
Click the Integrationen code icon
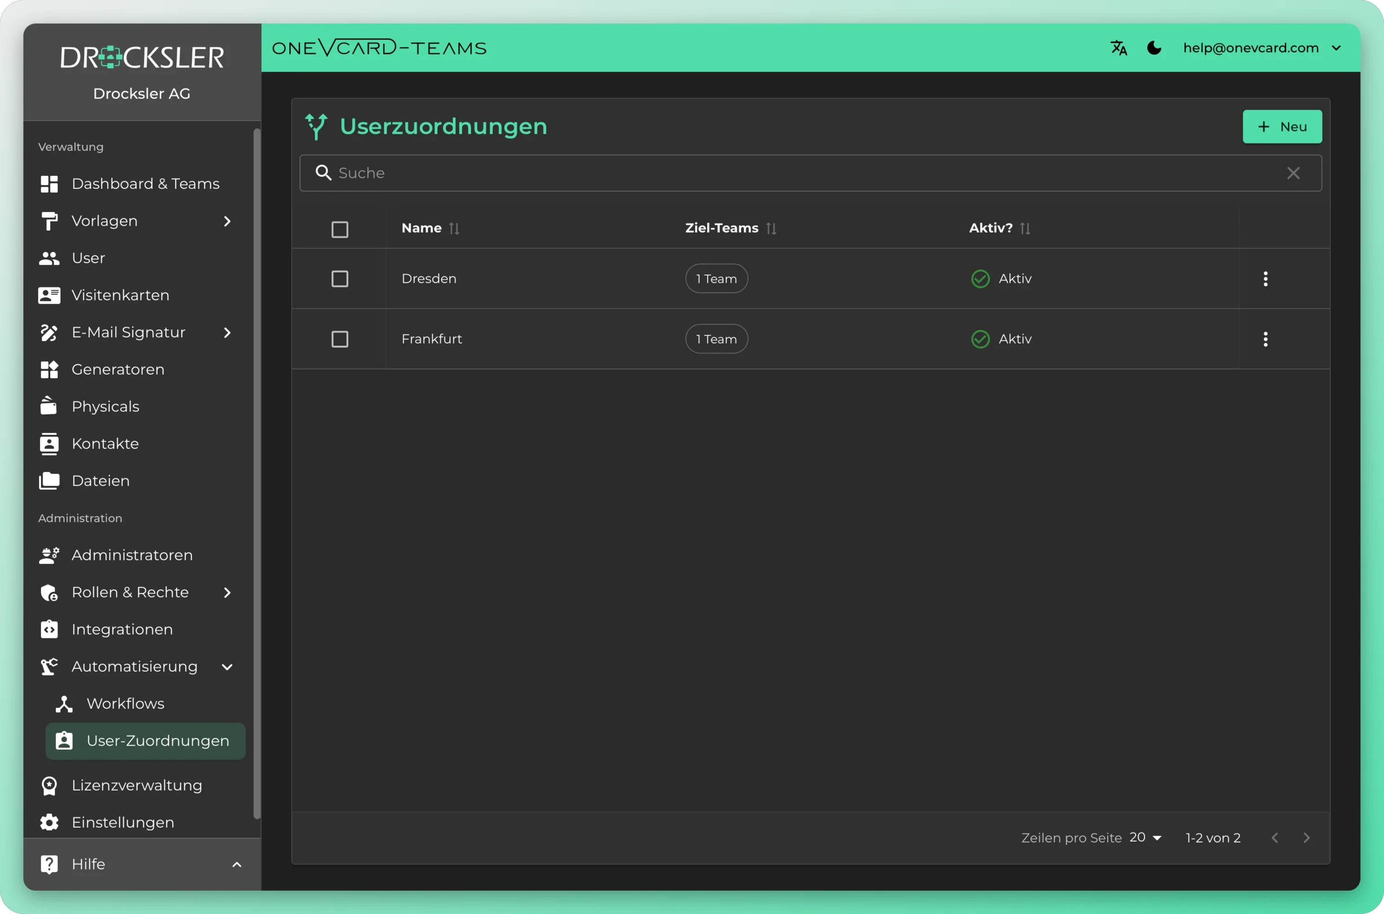(50, 629)
